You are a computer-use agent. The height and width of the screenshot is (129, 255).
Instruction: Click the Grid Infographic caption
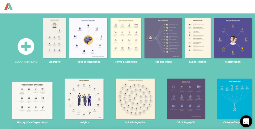tap(186, 122)
